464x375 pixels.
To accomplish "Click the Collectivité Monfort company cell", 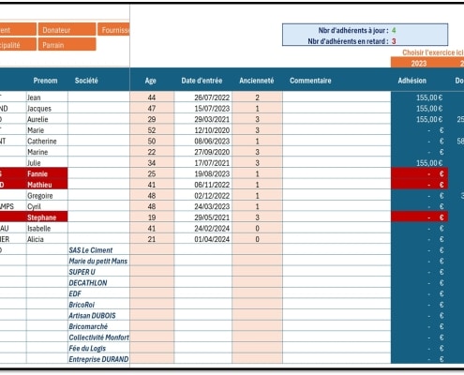I will click(x=98, y=337).
